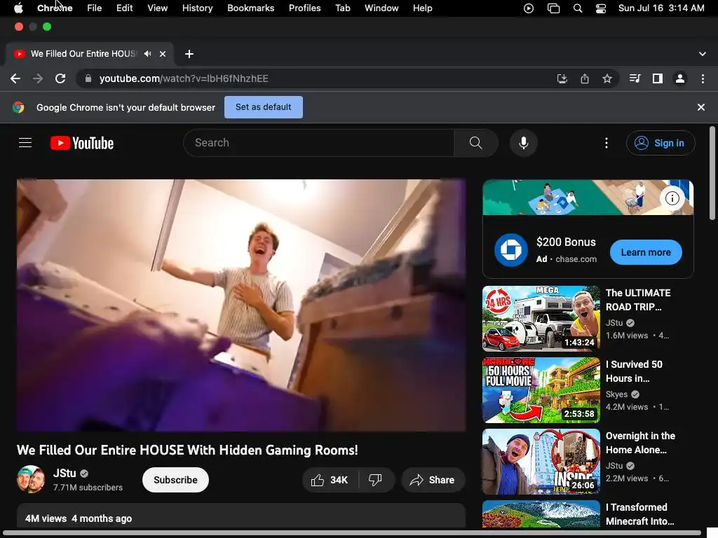Open Overnight in the Home Alone thumbnail
718x538 pixels.
click(x=541, y=461)
